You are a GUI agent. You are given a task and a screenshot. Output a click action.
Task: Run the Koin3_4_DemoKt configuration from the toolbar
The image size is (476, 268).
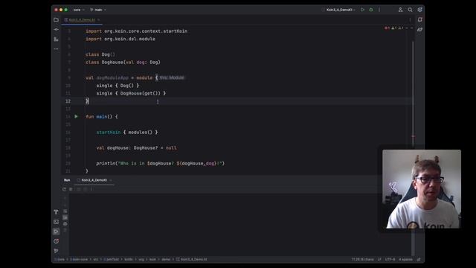[x=362, y=10]
